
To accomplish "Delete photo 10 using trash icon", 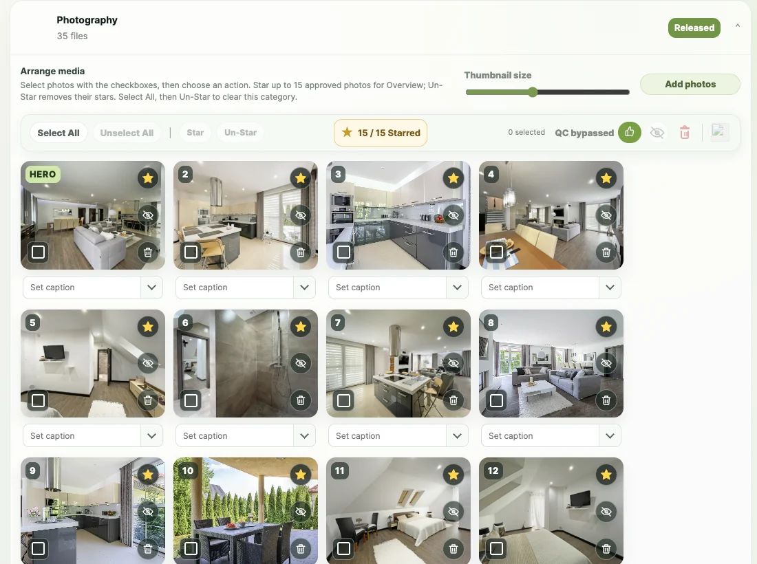I will pyautogui.click(x=301, y=549).
